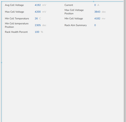Click the left edge resize handle
This screenshot has width=126, height=122.
pyautogui.click(x=2, y=63)
